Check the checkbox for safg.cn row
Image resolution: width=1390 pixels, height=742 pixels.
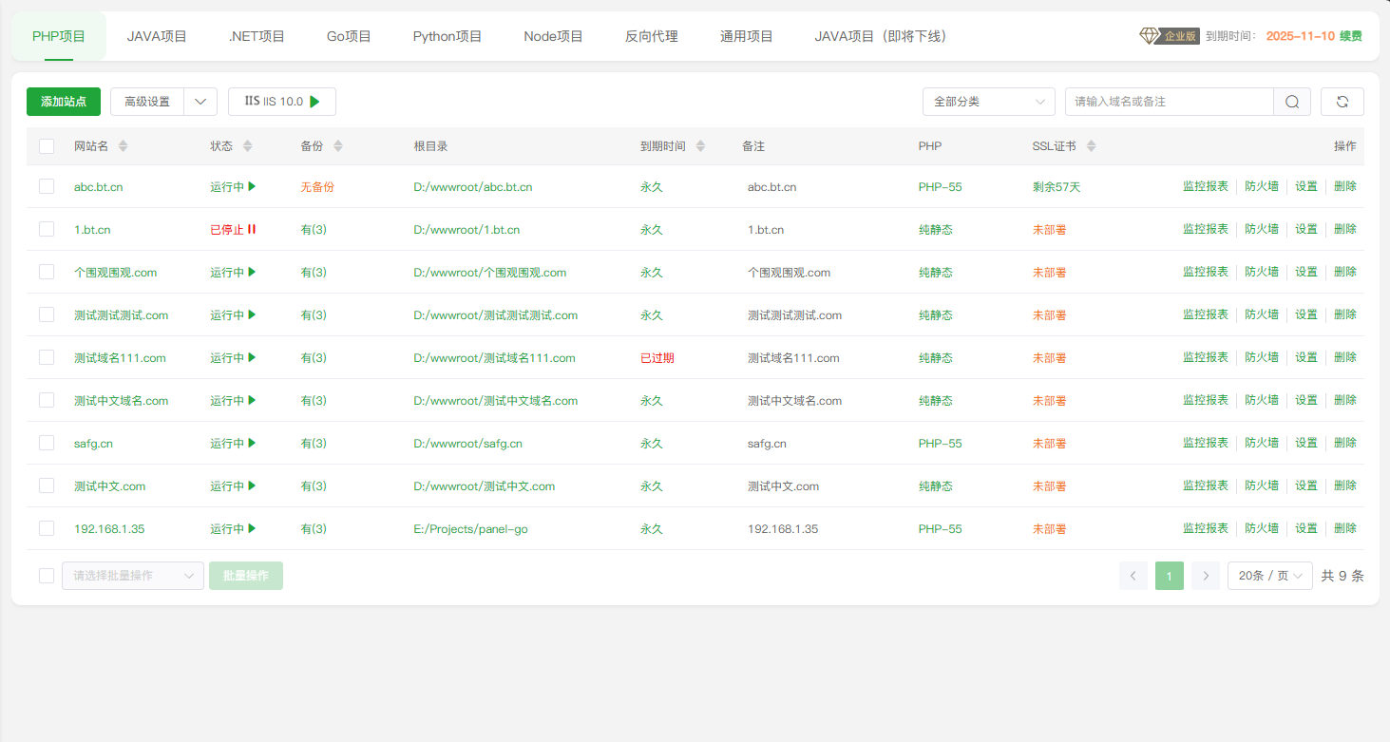(47, 443)
